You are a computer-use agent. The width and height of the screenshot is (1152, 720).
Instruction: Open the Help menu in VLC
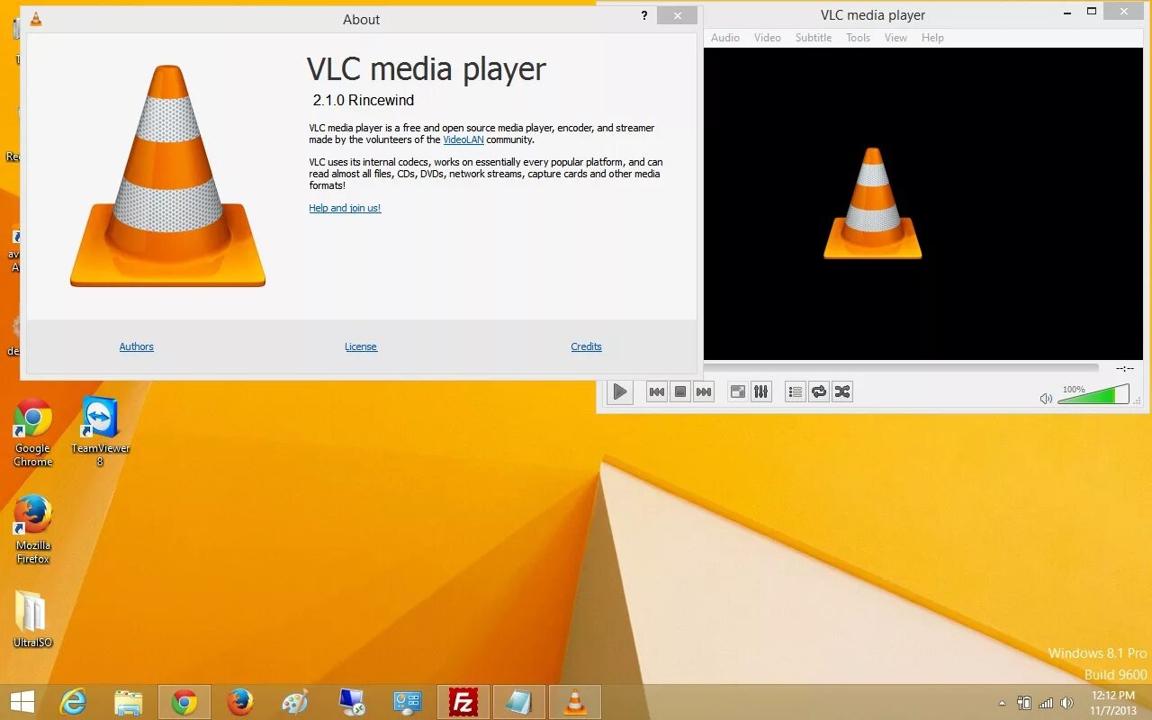coord(932,38)
